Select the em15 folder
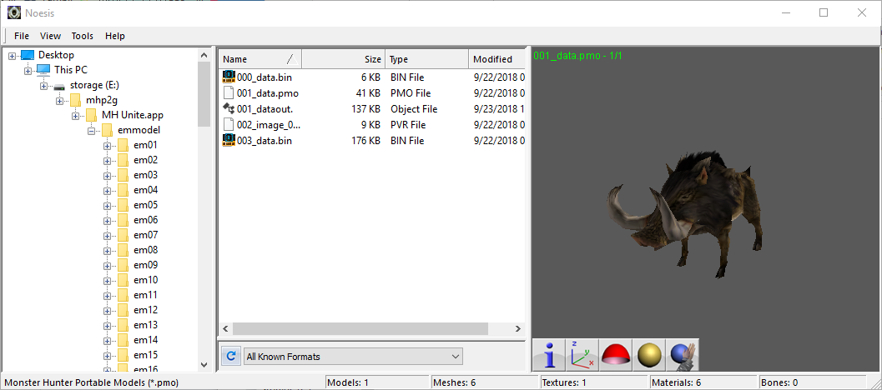 coord(146,355)
